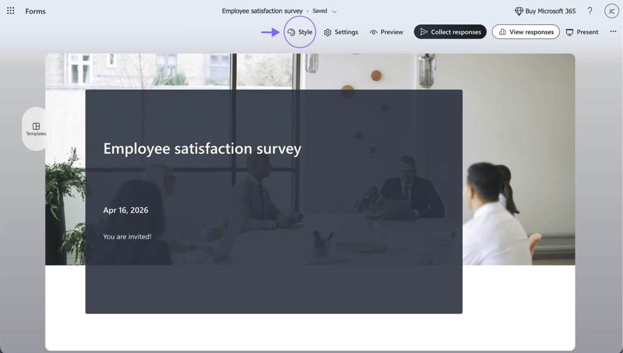Open the Style palette option

click(x=300, y=32)
